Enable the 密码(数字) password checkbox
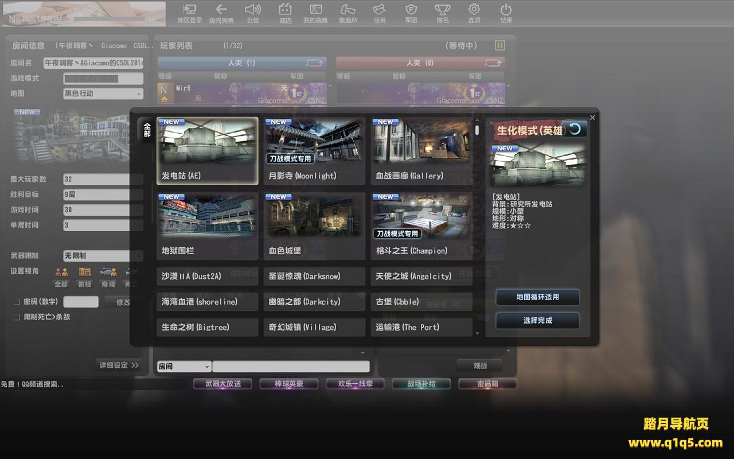This screenshot has width=734, height=459. tap(17, 302)
